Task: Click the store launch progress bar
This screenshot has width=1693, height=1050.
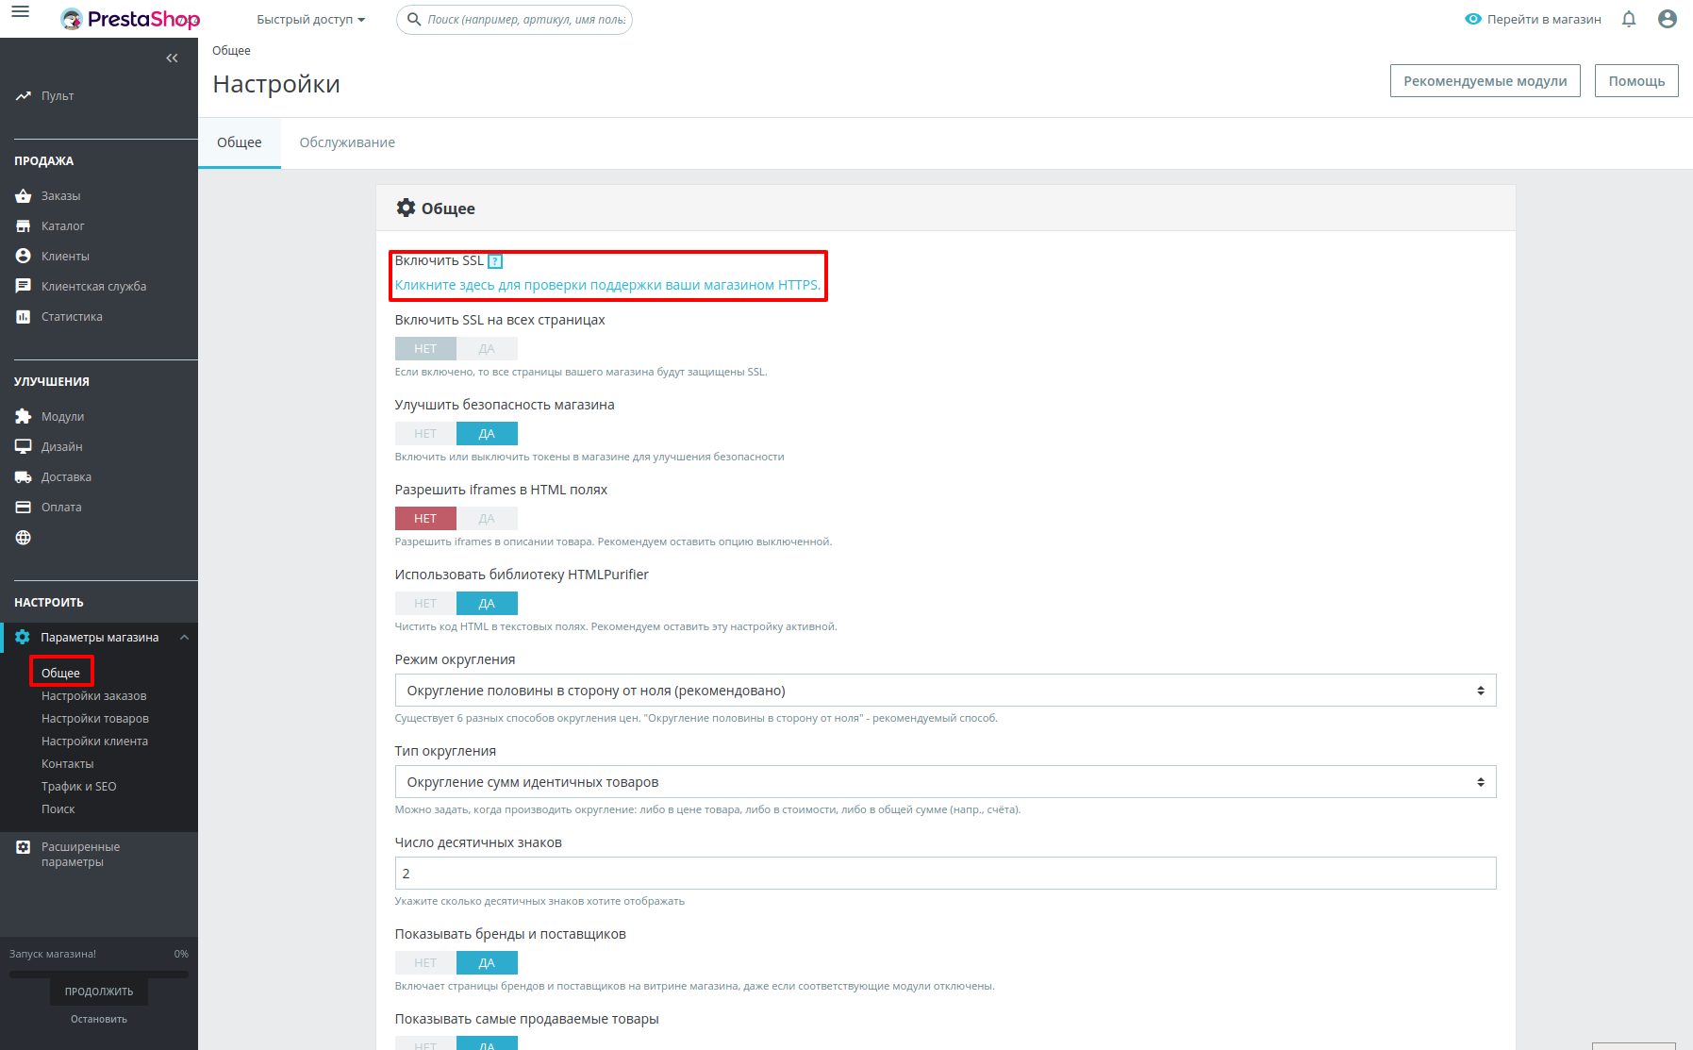Action: 98,972
